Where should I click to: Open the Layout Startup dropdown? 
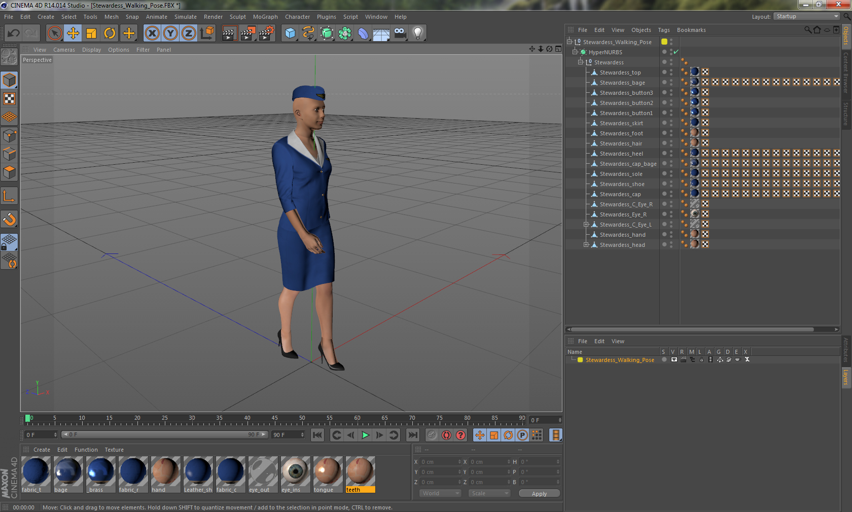806,17
